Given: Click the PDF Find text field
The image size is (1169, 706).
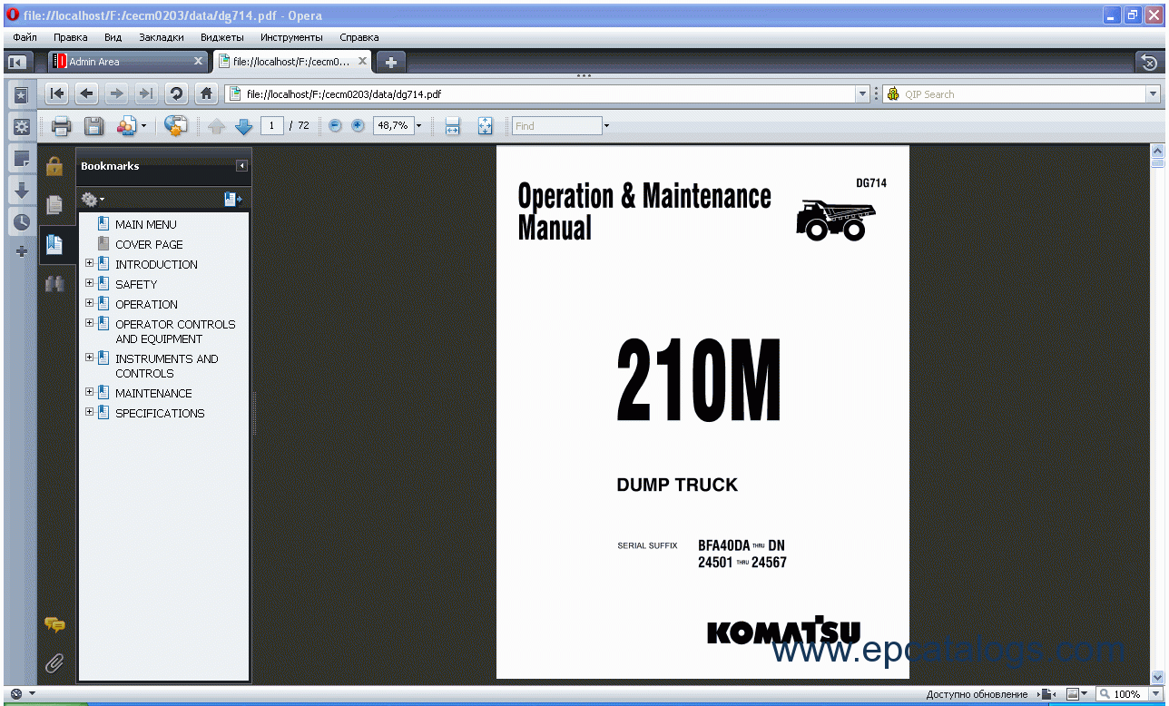Looking at the screenshot, I should [x=556, y=126].
